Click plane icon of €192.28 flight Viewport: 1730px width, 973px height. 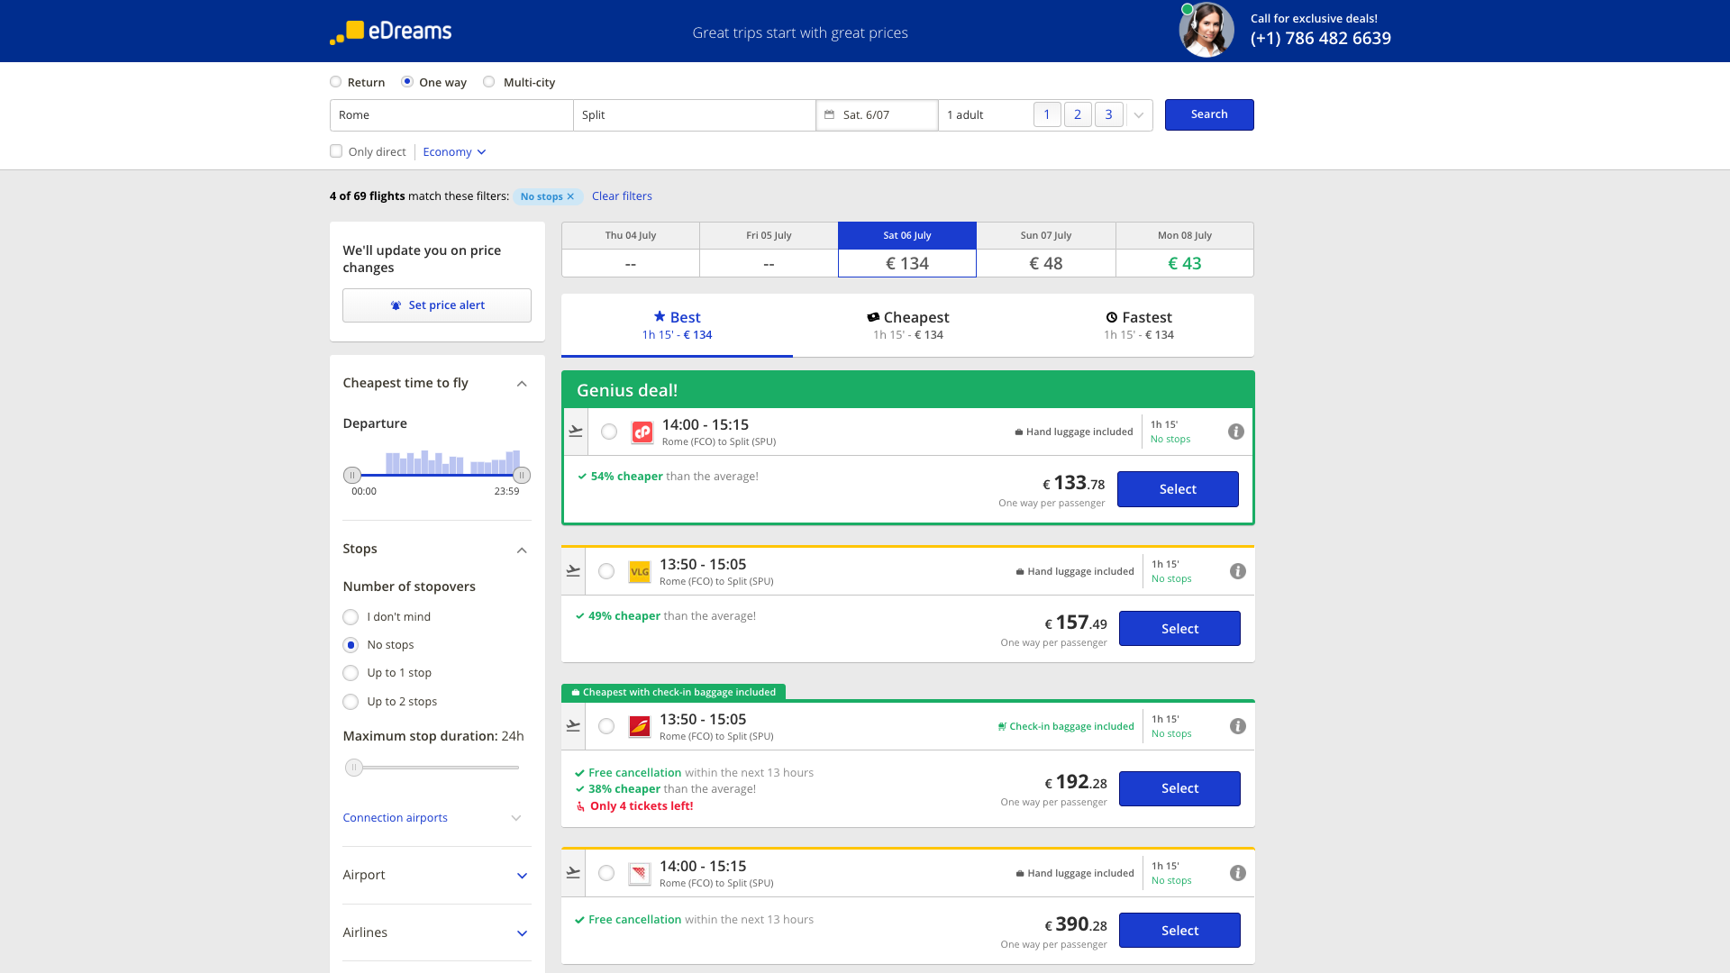(x=573, y=726)
